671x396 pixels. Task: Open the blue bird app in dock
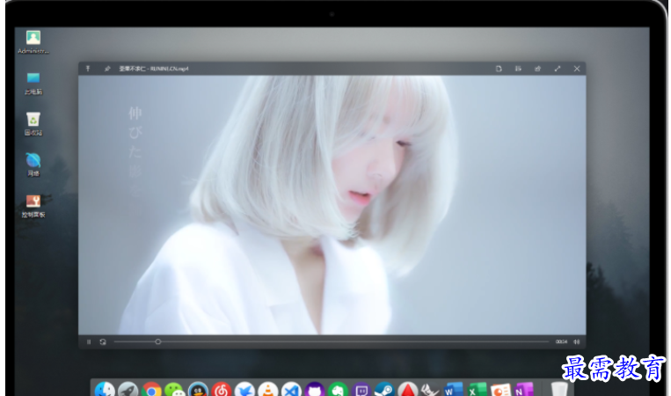click(x=244, y=390)
